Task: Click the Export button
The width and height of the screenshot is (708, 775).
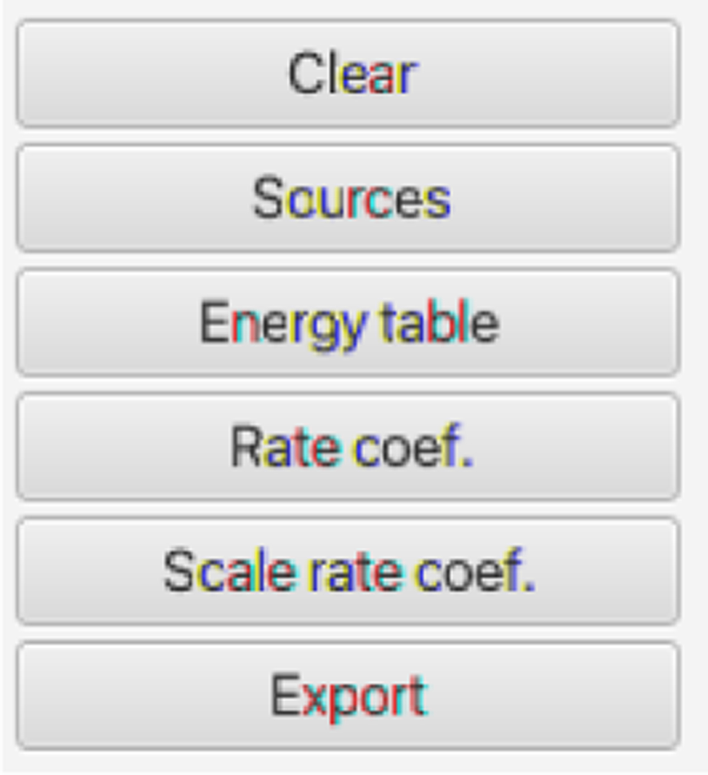Action: (348, 695)
